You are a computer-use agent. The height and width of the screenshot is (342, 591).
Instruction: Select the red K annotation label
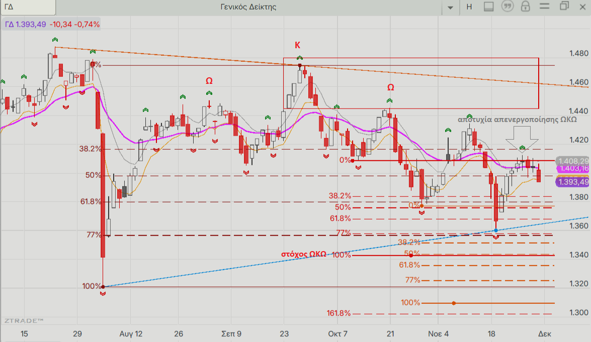297,45
